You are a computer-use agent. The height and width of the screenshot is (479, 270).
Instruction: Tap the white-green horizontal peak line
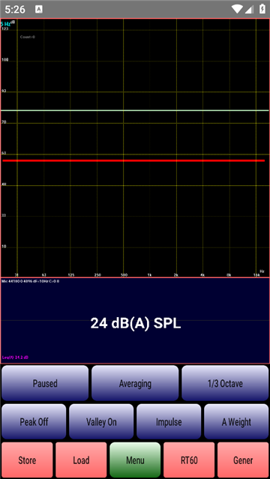pos(135,110)
